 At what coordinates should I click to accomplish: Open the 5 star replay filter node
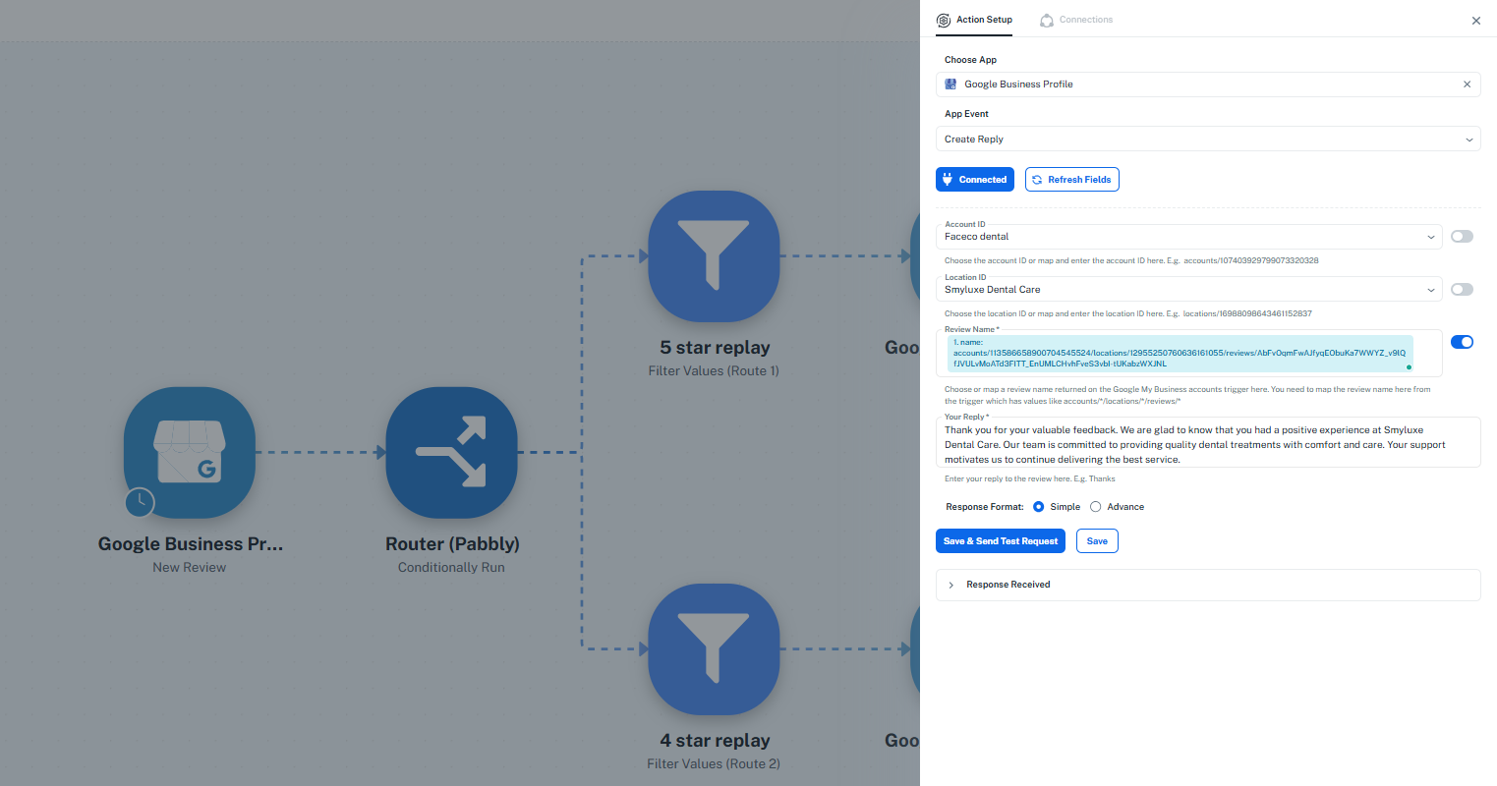(714, 255)
